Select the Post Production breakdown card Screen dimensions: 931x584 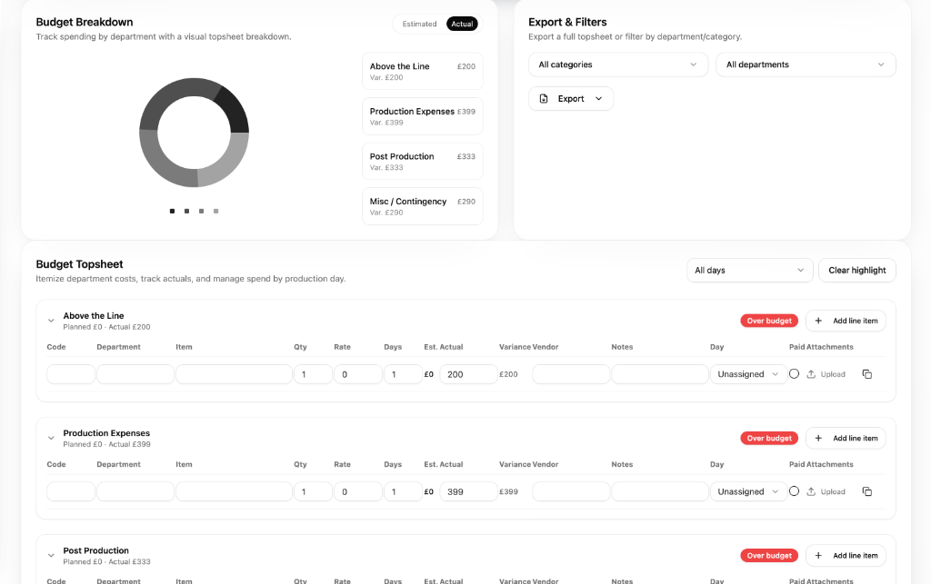coord(422,162)
